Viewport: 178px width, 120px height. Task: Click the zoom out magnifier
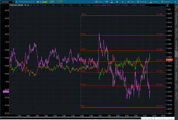tap(152, 118)
